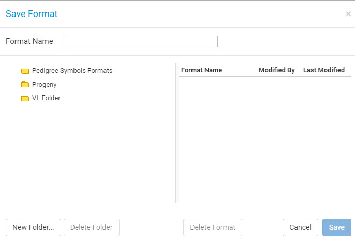Click the blue Save button

point(337,228)
